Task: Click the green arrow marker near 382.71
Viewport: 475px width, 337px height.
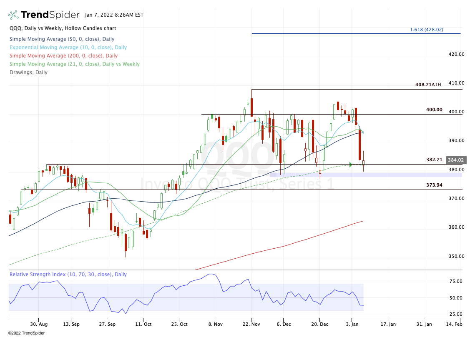Action: tap(351, 165)
